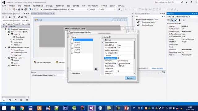Click the Caption property row
The width and height of the screenshot is (198, 111).
118,55
